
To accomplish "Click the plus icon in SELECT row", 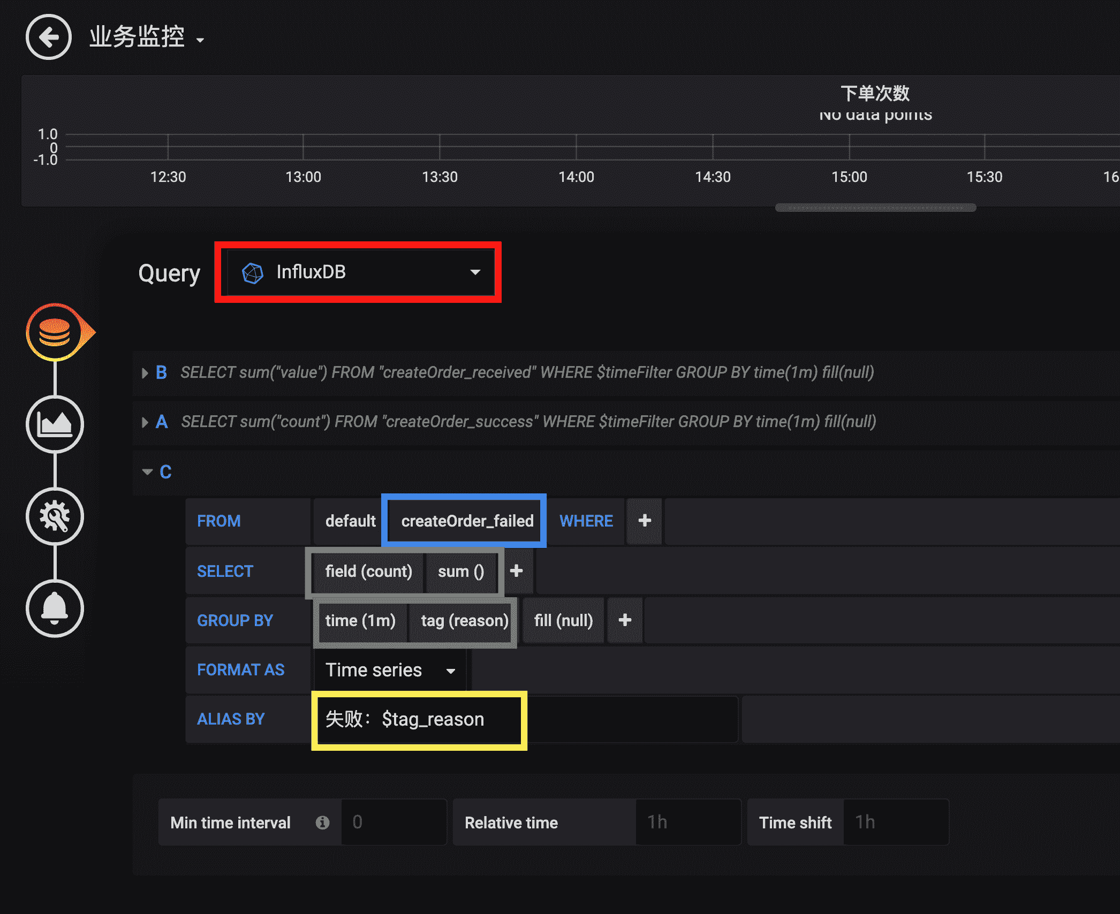I will tap(516, 571).
